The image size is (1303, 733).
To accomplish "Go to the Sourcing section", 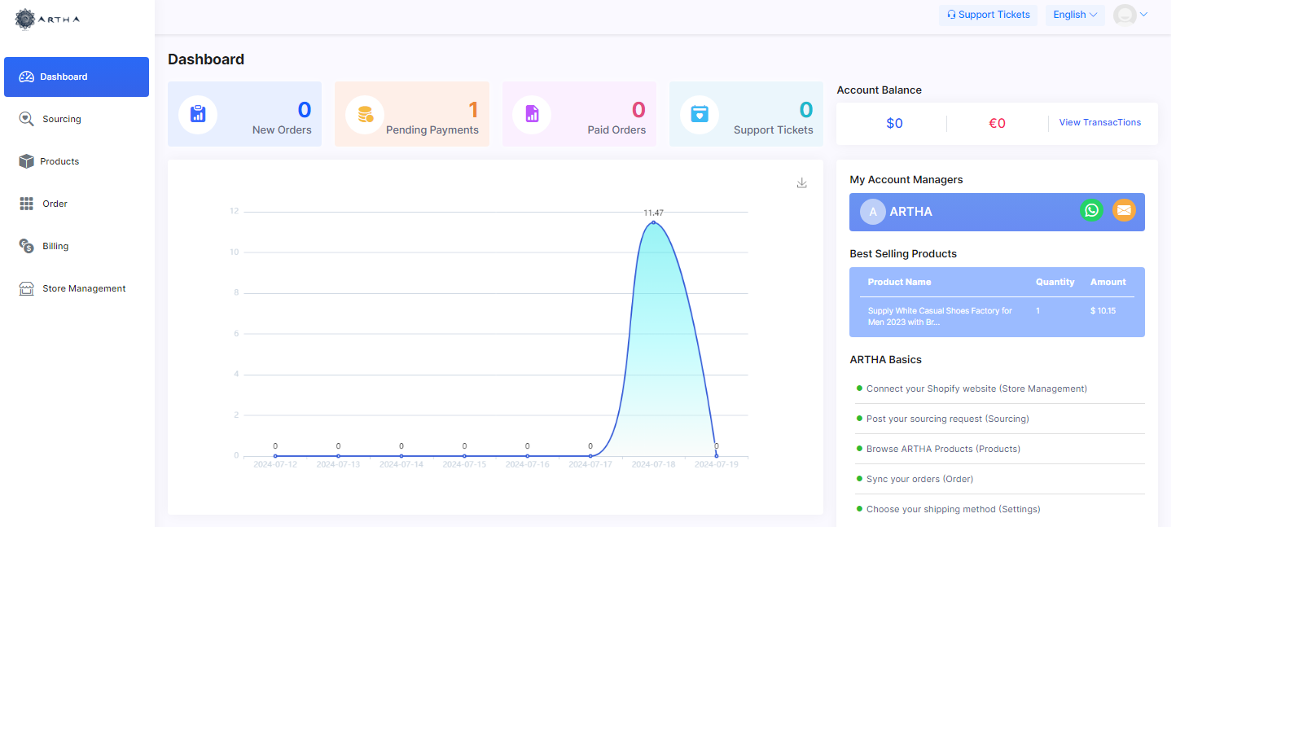I will [x=62, y=119].
